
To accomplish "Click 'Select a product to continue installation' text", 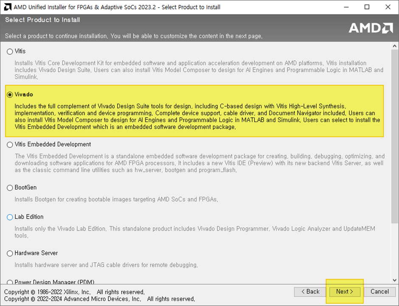I will [134, 36].
